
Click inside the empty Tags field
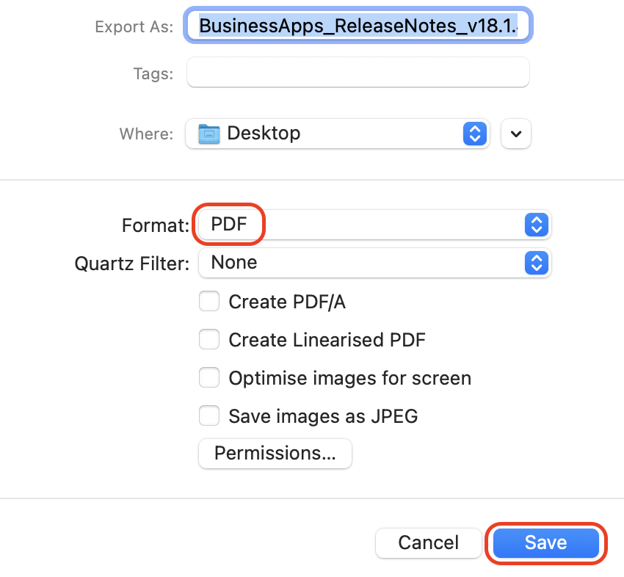coord(358,72)
